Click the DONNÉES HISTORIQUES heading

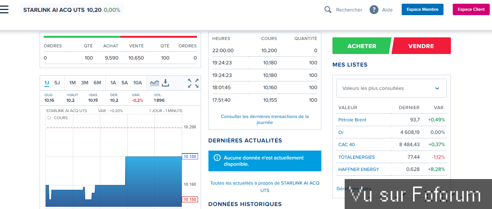click(245, 204)
